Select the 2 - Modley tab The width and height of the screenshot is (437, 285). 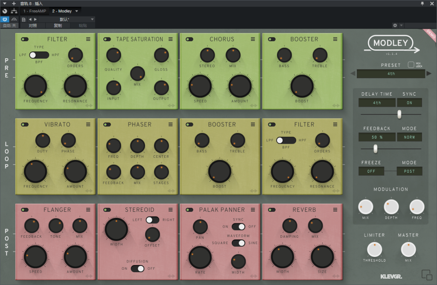tap(62, 11)
